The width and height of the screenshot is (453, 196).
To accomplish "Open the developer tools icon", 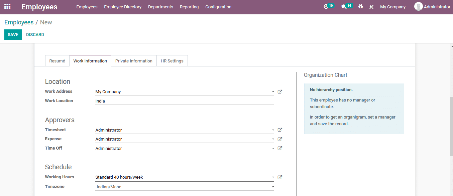I will (x=371, y=7).
